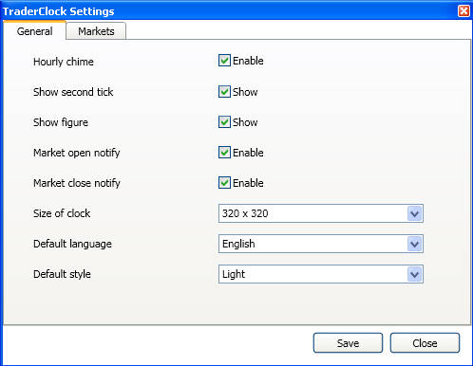Save the settings

[x=348, y=343]
